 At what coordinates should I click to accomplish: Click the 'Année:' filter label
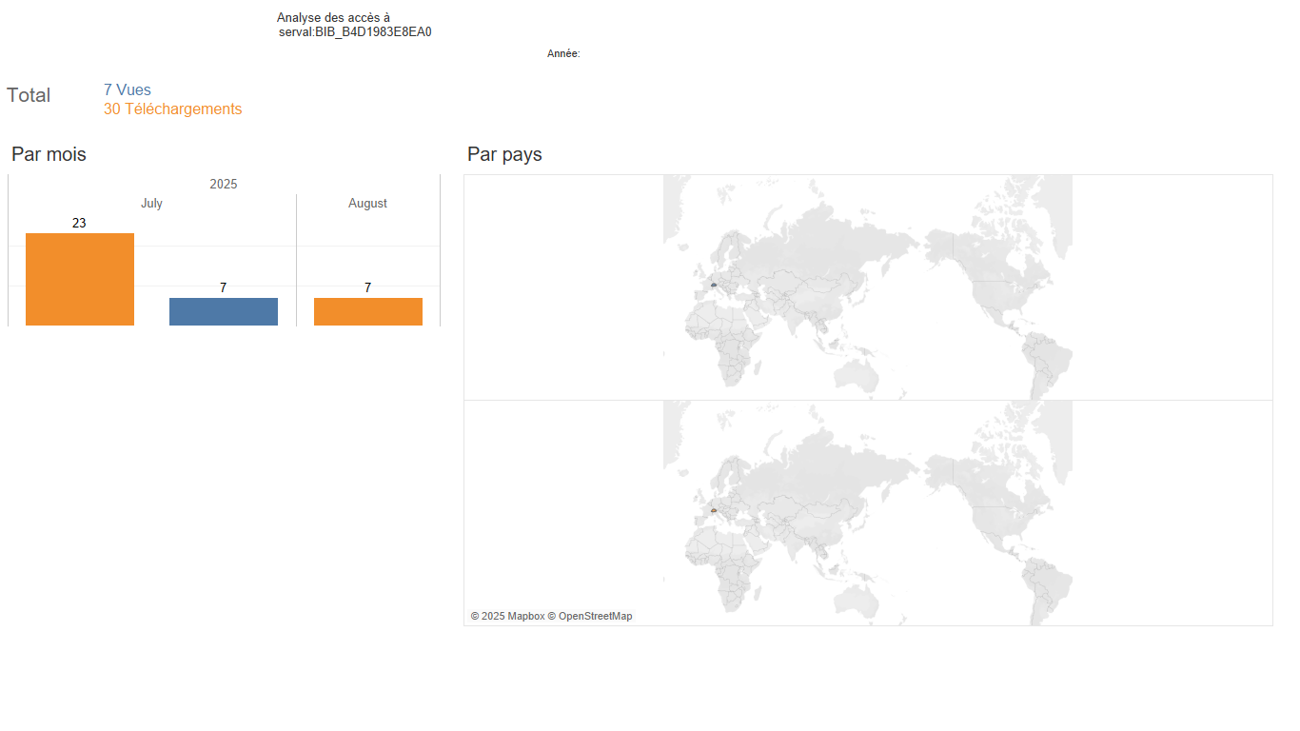click(563, 54)
